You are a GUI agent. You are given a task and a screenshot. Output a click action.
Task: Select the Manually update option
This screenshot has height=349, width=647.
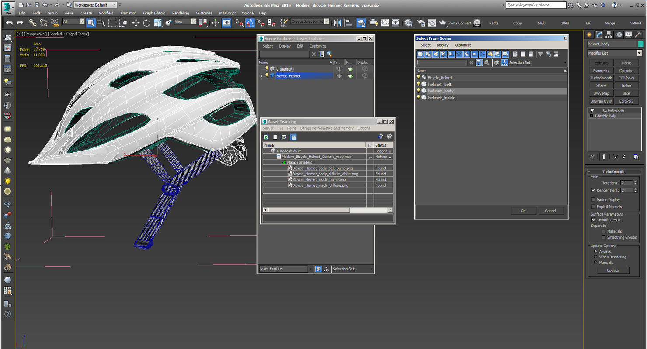tap(595, 263)
